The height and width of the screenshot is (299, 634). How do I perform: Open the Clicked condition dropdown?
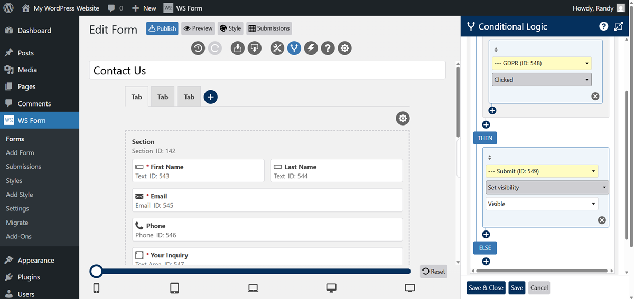(542, 80)
